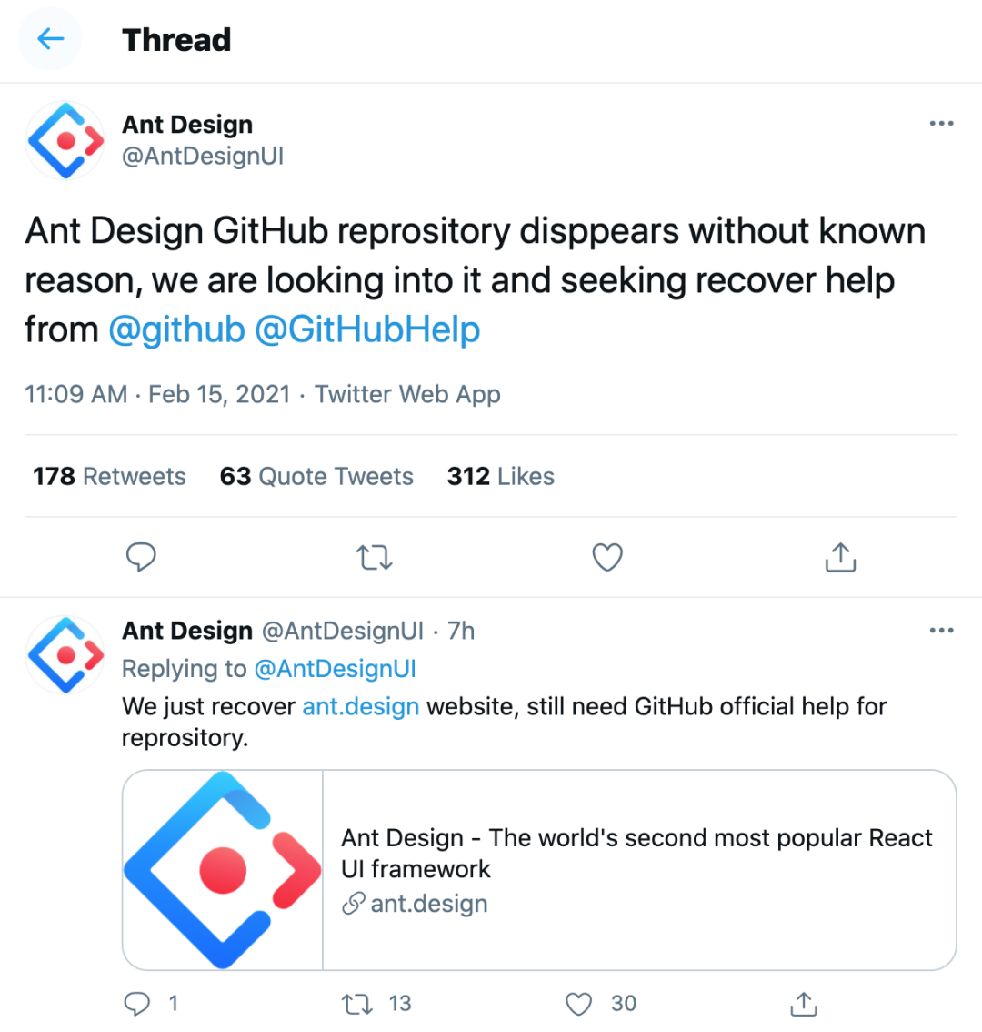Like the main tweet with heart icon

607,558
